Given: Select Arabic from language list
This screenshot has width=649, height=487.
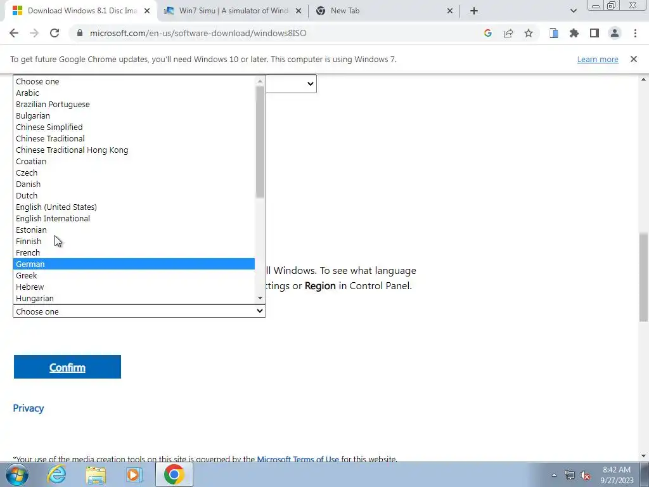Looking at the screenshot, I should pos(134,93).
